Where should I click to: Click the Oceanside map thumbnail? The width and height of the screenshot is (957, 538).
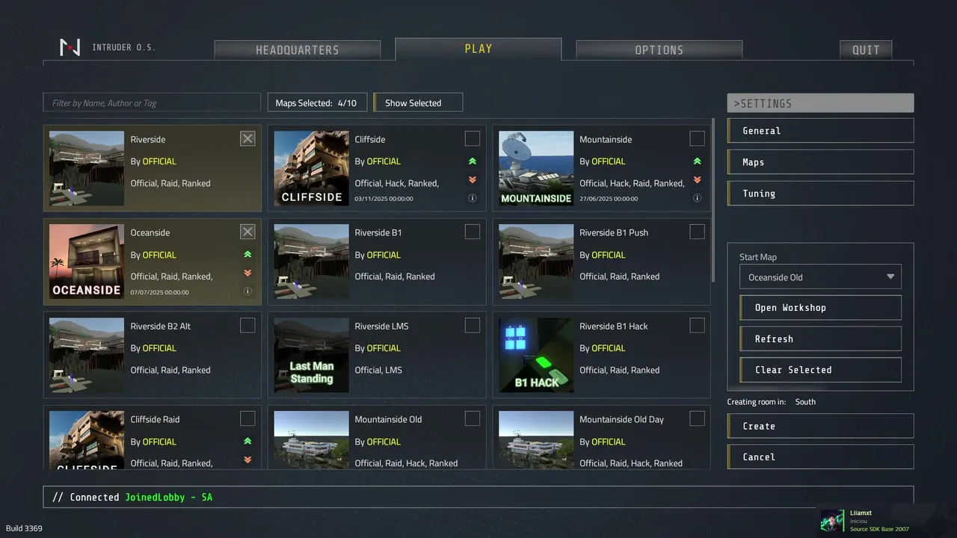(x=87, y=262)
